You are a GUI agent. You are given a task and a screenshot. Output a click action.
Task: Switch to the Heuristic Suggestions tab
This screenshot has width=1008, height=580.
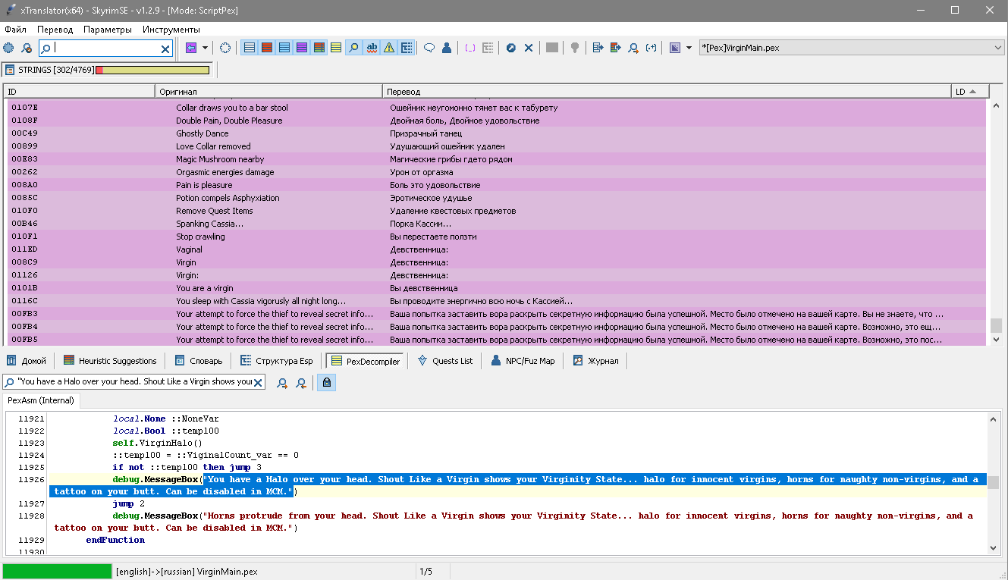(x=110, y=361)
